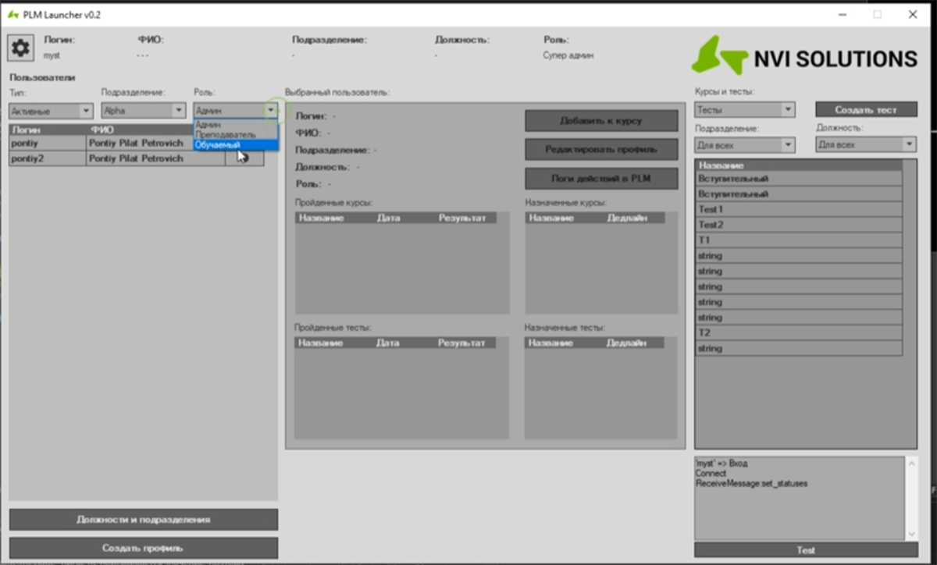Image resolution: width=937 pixels, height=565 pixels.
Task: Click 'Редактировать профиль' button
Action: (x=601, y=149)
